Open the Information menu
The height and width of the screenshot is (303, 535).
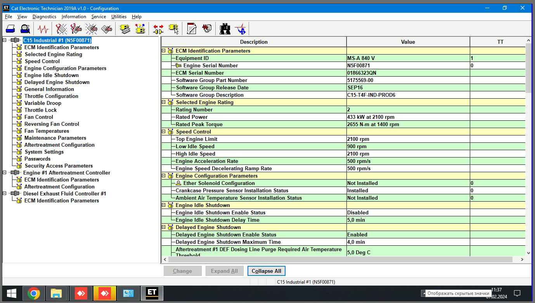(x=74, y=17)
